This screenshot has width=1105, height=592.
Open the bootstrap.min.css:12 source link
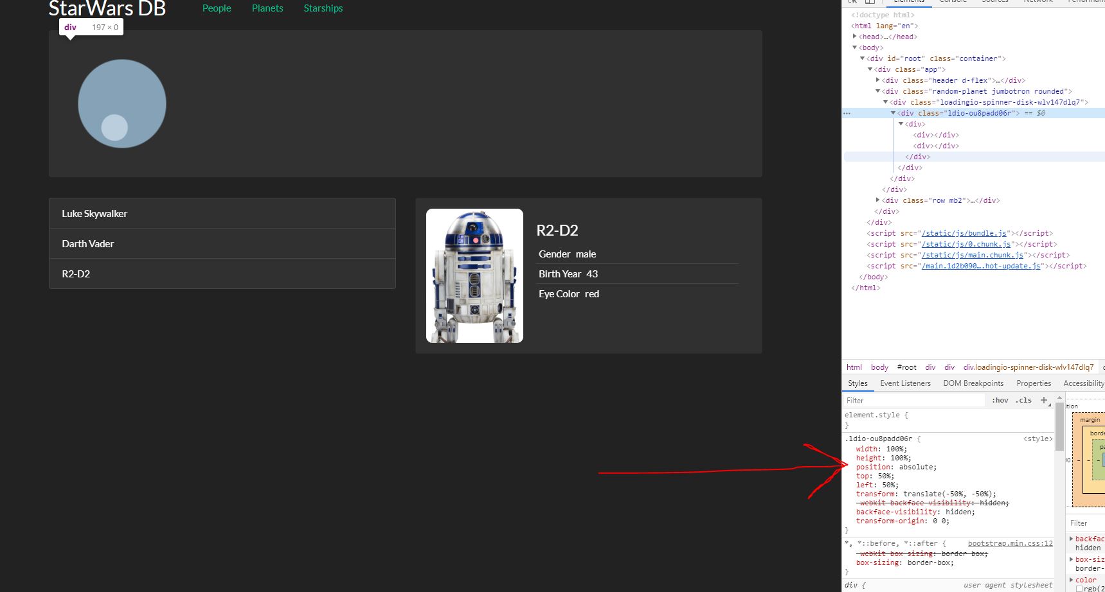point(1010,543)
